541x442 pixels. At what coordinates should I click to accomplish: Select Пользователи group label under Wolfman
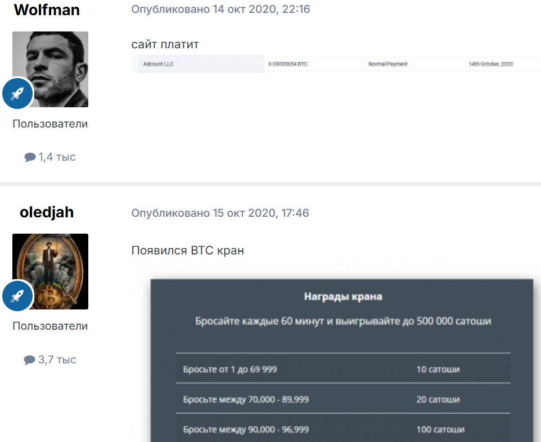coord(50,124)
